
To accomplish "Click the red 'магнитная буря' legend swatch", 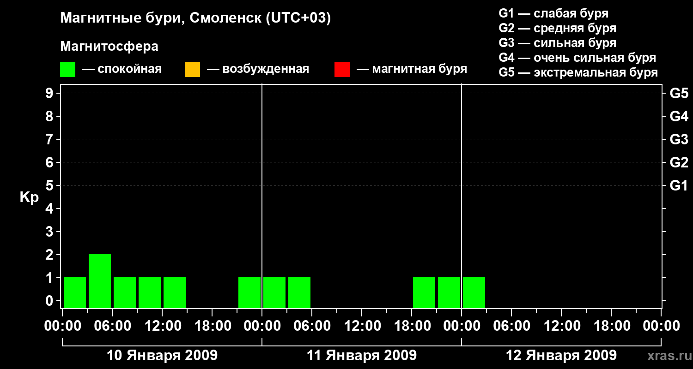I will (342, 70).
